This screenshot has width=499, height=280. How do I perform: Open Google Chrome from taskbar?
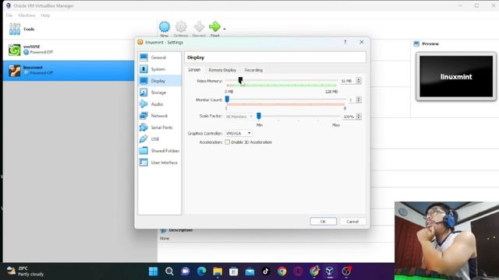[x=281, y=271]
